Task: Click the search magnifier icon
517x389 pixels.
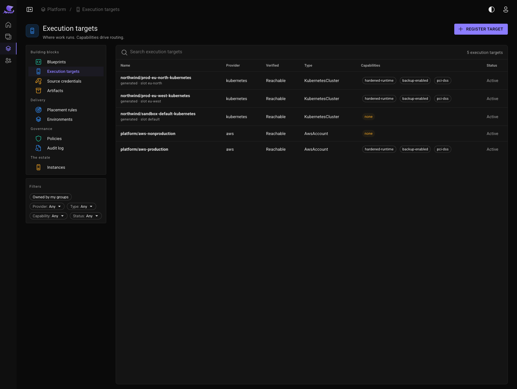Action: click(124, 52)
